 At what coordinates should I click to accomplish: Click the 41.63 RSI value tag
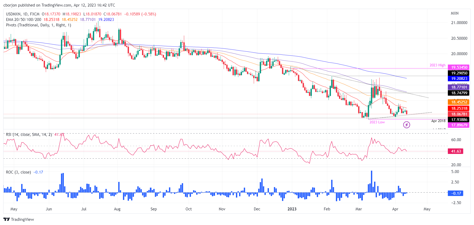tap(456, 151)
